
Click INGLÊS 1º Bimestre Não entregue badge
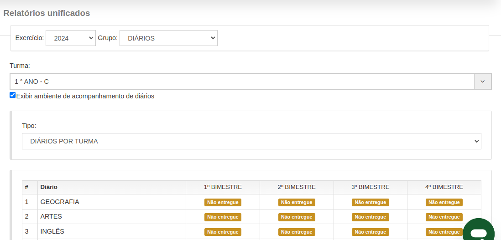tap(223, 232)
